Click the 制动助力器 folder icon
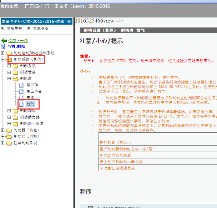This screenshot has height=208, width=217. [x=15, y=117]
